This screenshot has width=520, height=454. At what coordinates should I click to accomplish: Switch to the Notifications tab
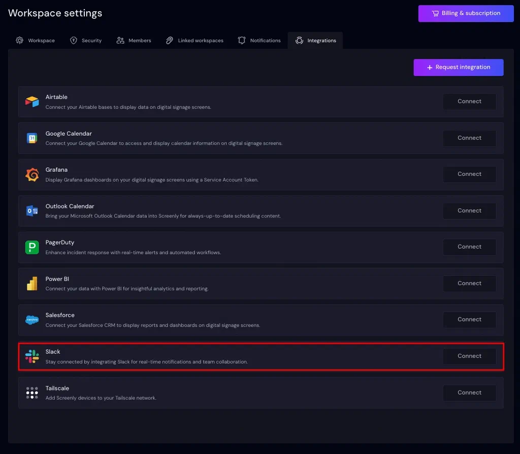259,41
